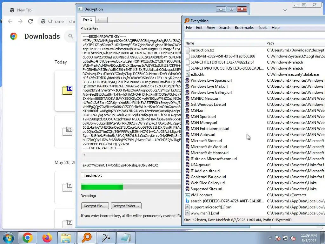
Task: Select the Windows Live Spaces.url icon
Action: pos(187,80)
